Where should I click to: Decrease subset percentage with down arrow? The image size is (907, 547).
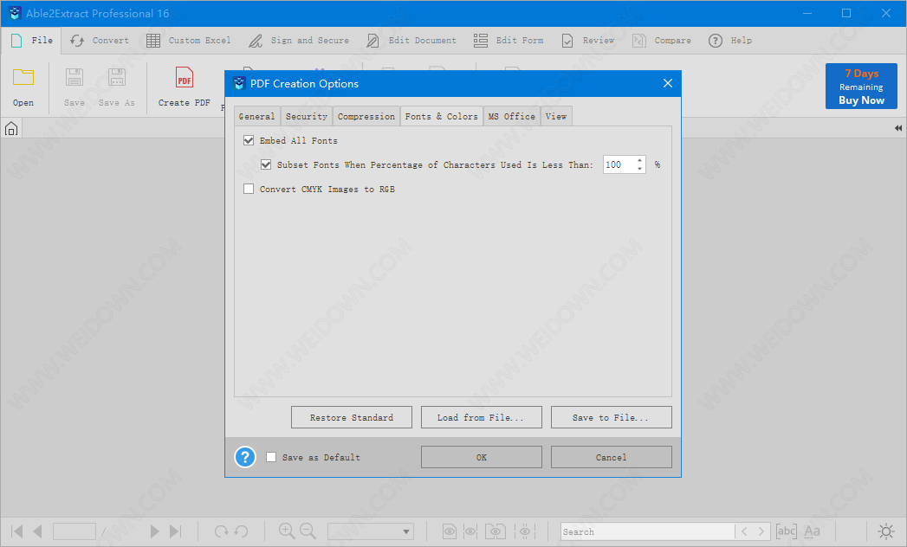(x=640, y=169)
